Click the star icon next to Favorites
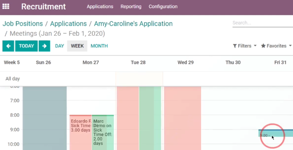293x150 pixels. (263, 46)
